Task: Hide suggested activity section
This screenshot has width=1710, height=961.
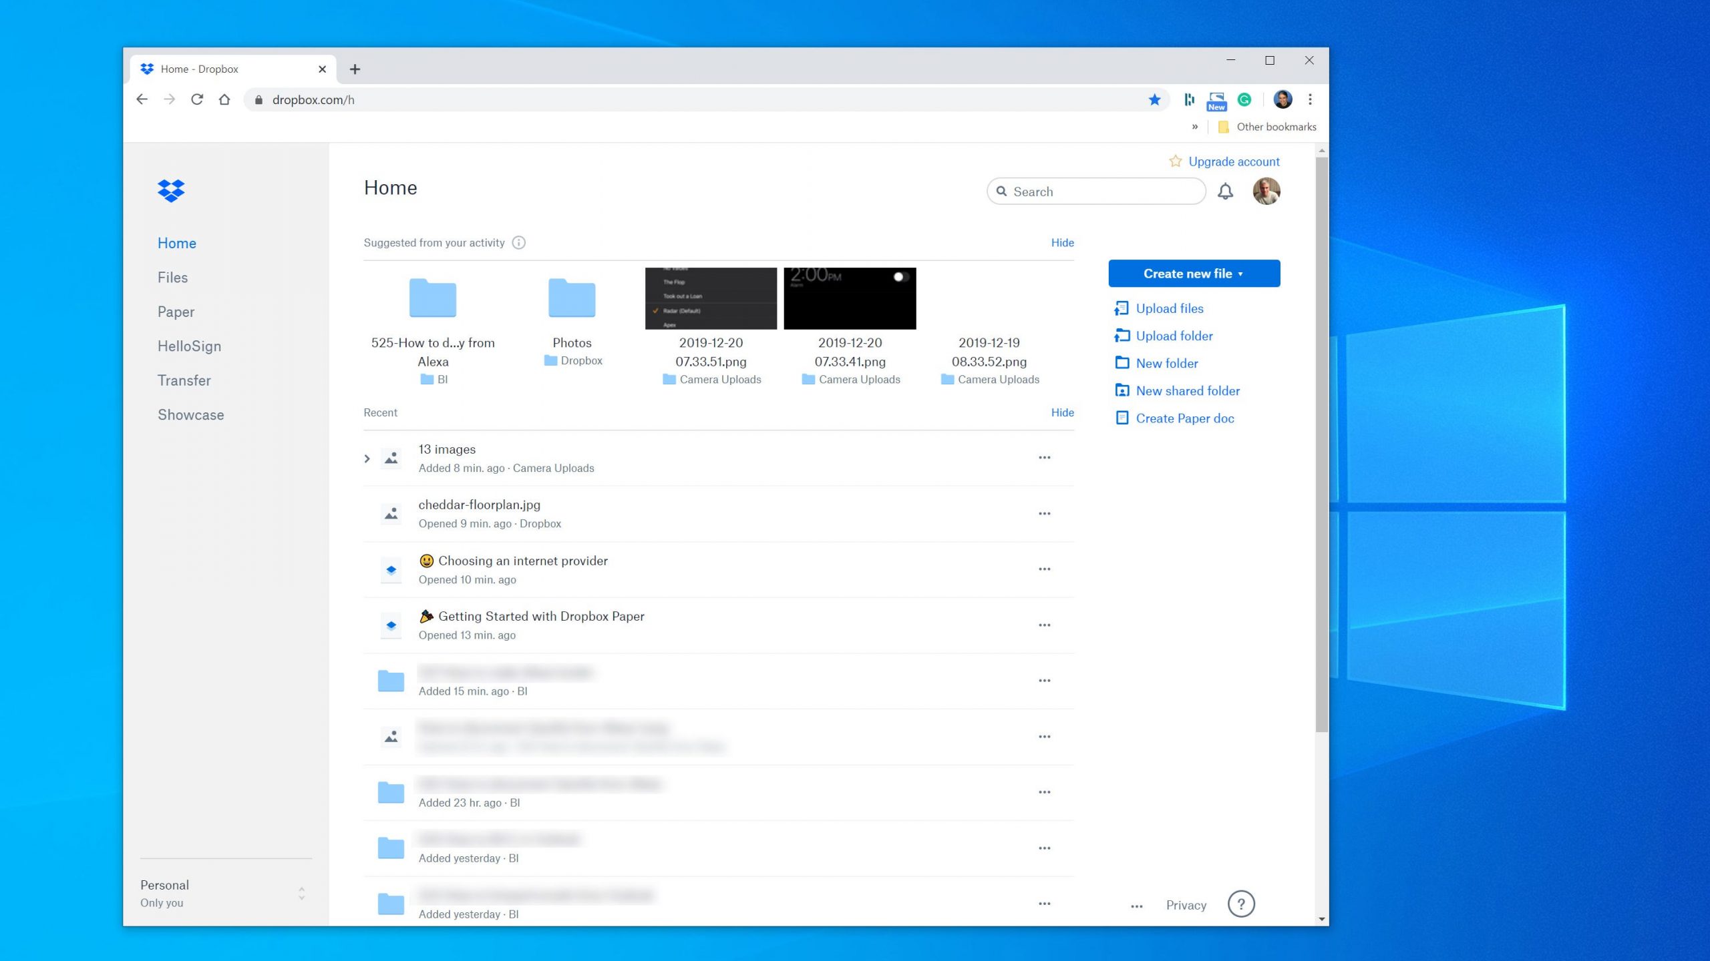Action: (1059, 242)
